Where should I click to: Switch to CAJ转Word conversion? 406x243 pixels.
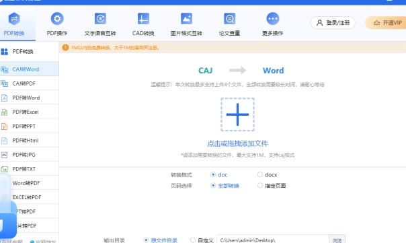coord(30,69)
